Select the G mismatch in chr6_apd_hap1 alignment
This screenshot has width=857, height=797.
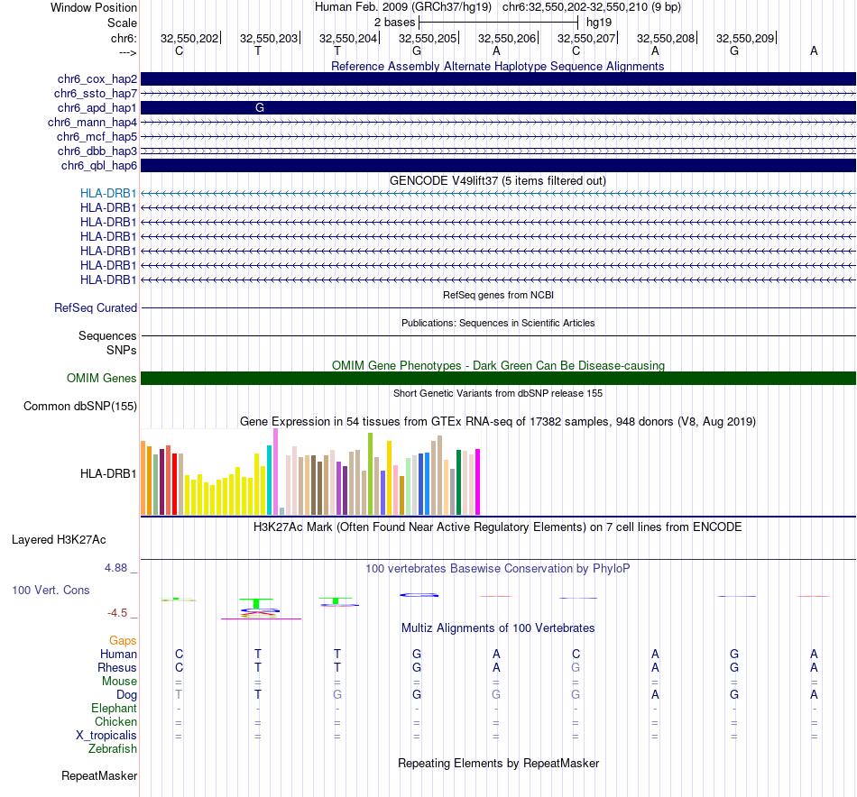[x=260, y=107]
